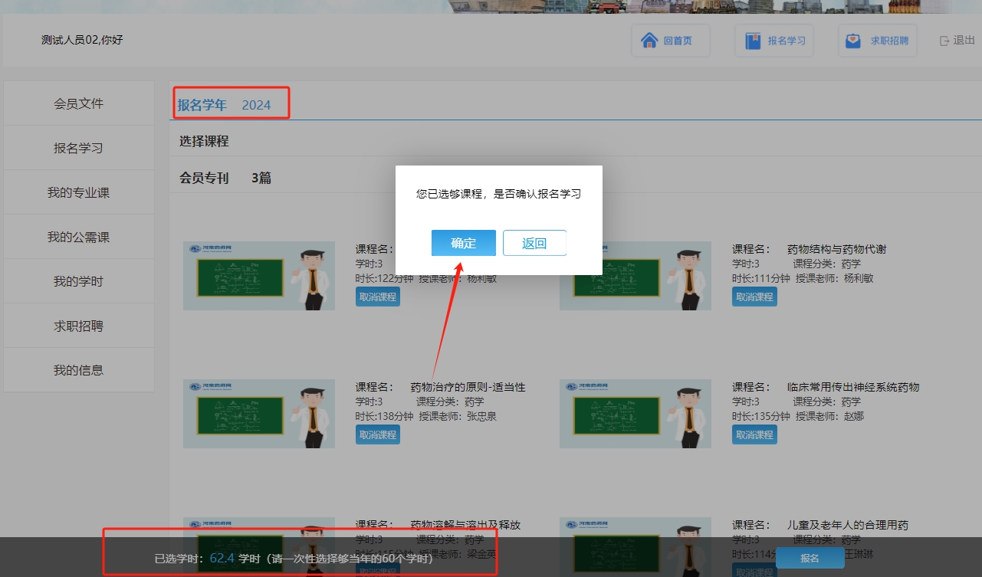Click the 会员专刊 label
This screenshot has height=577, width=982.
[x=204, y=178]
